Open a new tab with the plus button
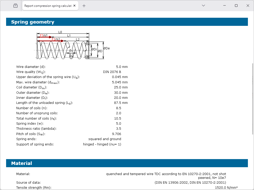 [x=84, y=6]
